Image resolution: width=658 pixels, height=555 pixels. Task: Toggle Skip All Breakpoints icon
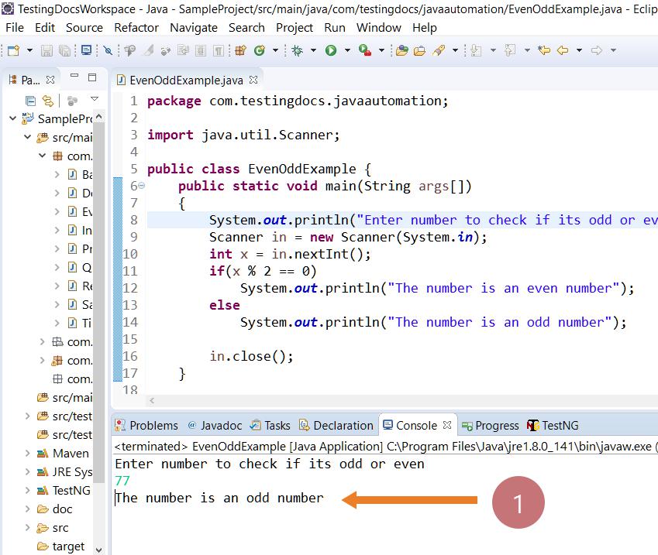(x=109, y=51)
